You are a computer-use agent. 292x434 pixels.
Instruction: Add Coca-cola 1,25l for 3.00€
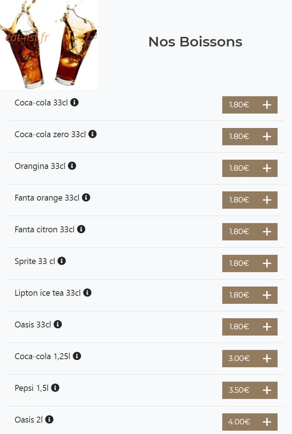coord(250,358)
